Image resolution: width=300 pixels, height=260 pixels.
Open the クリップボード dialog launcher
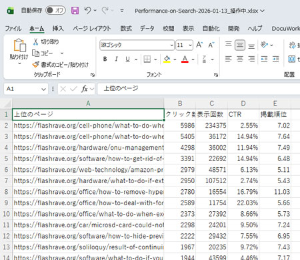(x=93, y=75)
